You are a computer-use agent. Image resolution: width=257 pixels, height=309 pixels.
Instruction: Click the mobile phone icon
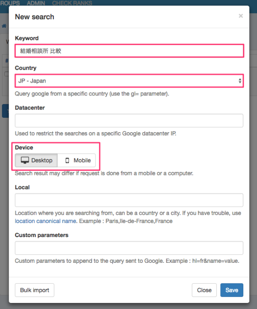tap(67, 160)
